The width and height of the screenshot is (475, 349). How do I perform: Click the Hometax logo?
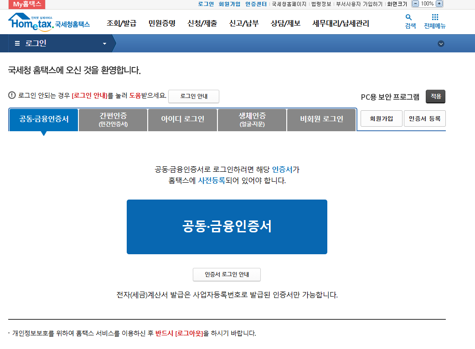pos(49,22)
